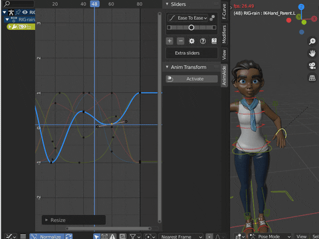Screen dimensions: 319x239
Task: Open the 3D viewport View menu
Action: 302,236
